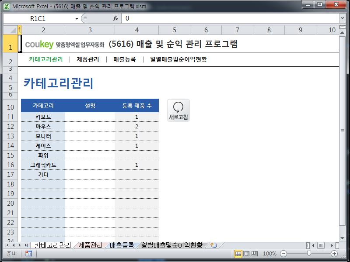The image size is (350, 262).
Task: Click the vertical scrollbar up arrow
Action: tap(343, 32)
